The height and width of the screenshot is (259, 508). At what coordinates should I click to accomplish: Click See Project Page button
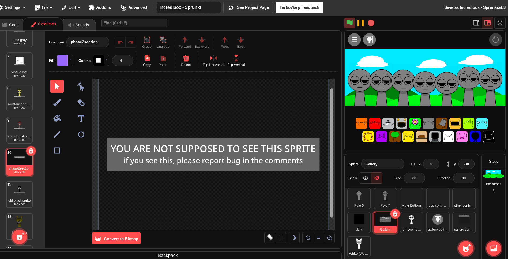pos(248,7)
